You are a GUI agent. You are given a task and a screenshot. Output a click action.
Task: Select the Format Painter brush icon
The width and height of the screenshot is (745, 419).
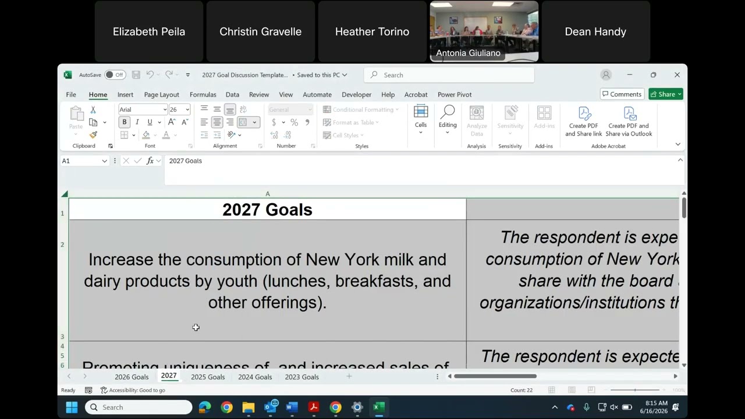(93, 135)
